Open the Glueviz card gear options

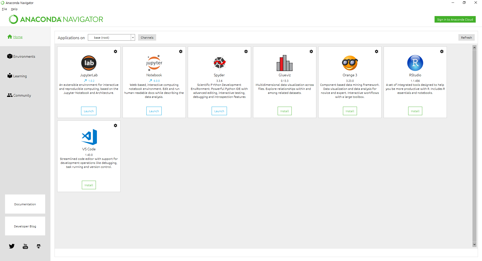[311, 51]
